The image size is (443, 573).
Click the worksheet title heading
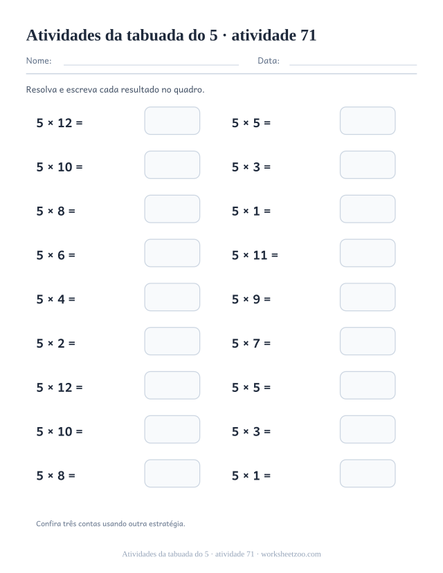click(171, 35)
